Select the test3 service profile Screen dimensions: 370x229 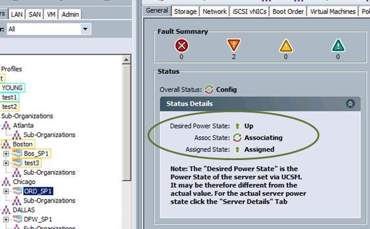[x=31, y=163]
